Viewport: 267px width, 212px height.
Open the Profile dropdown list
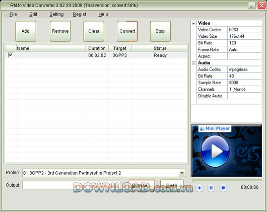click(x=182, y=173)
